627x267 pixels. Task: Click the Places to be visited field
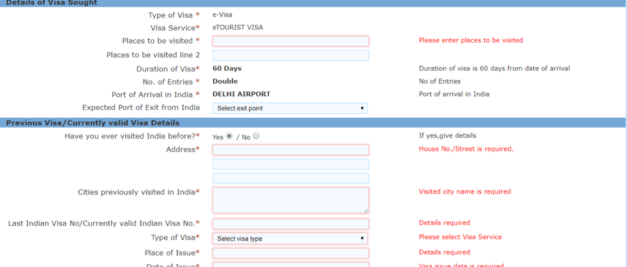291,41
